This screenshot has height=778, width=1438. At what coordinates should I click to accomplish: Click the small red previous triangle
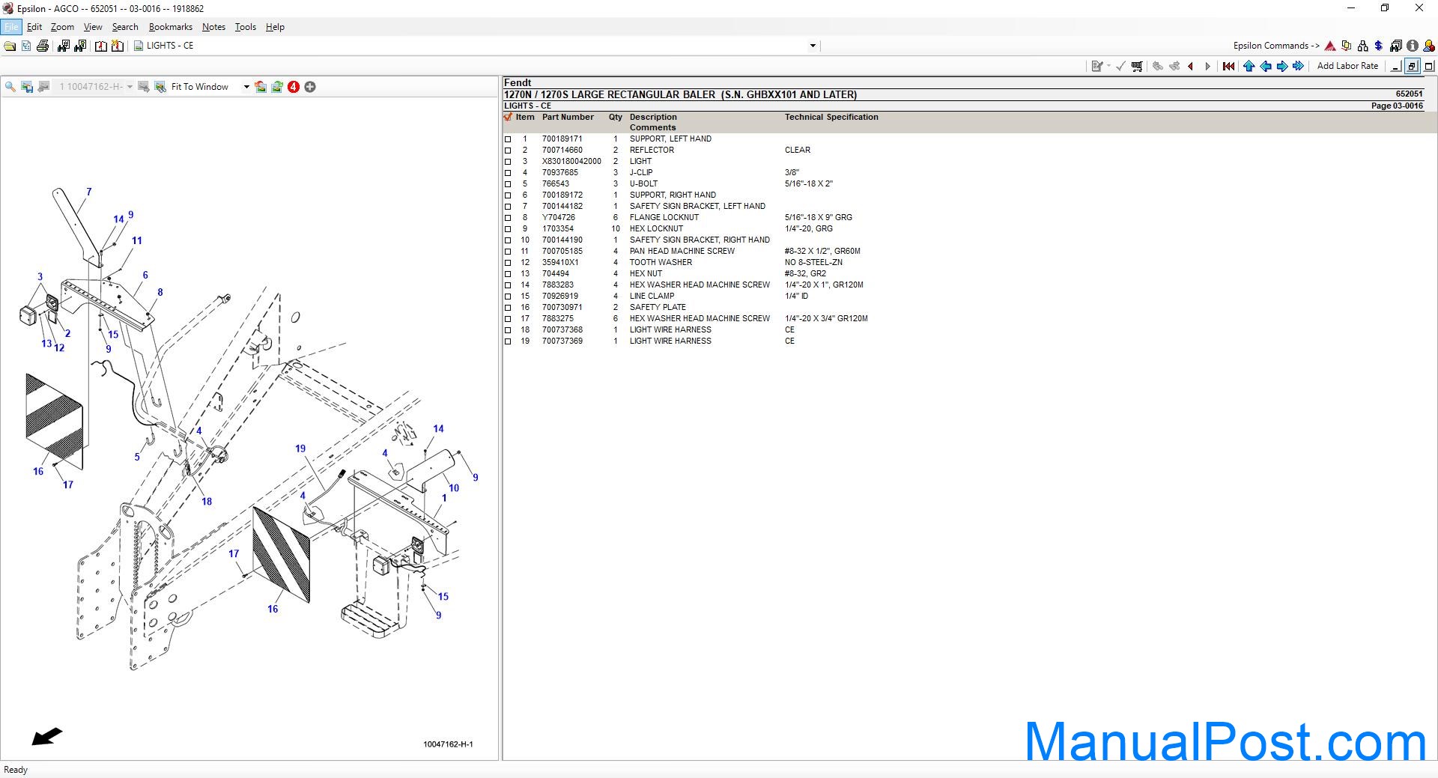(1191, 67)
